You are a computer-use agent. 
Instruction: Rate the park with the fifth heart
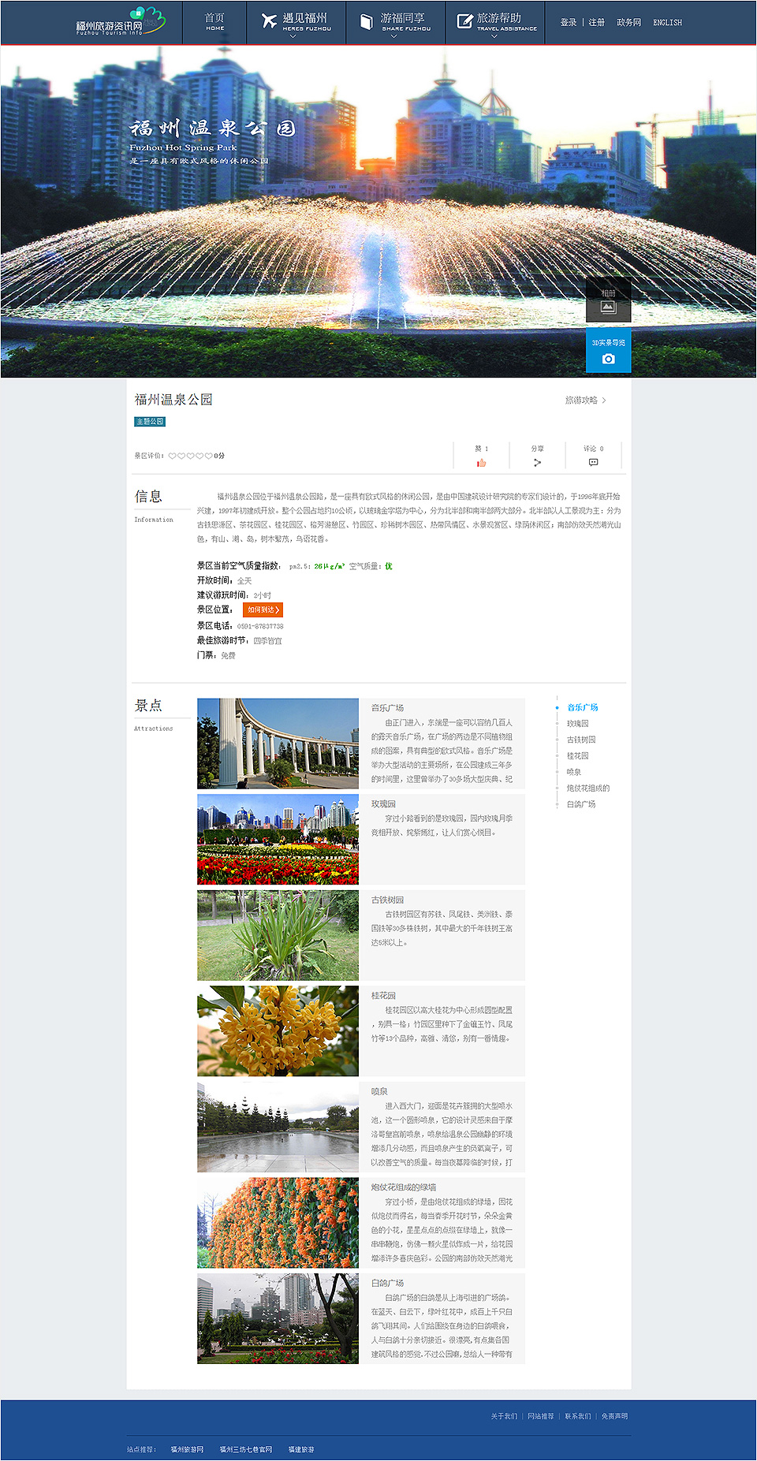(x=209, y=456)
